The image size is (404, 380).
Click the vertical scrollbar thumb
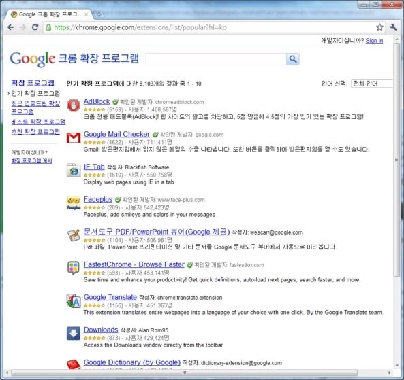[x=397, y=159]
